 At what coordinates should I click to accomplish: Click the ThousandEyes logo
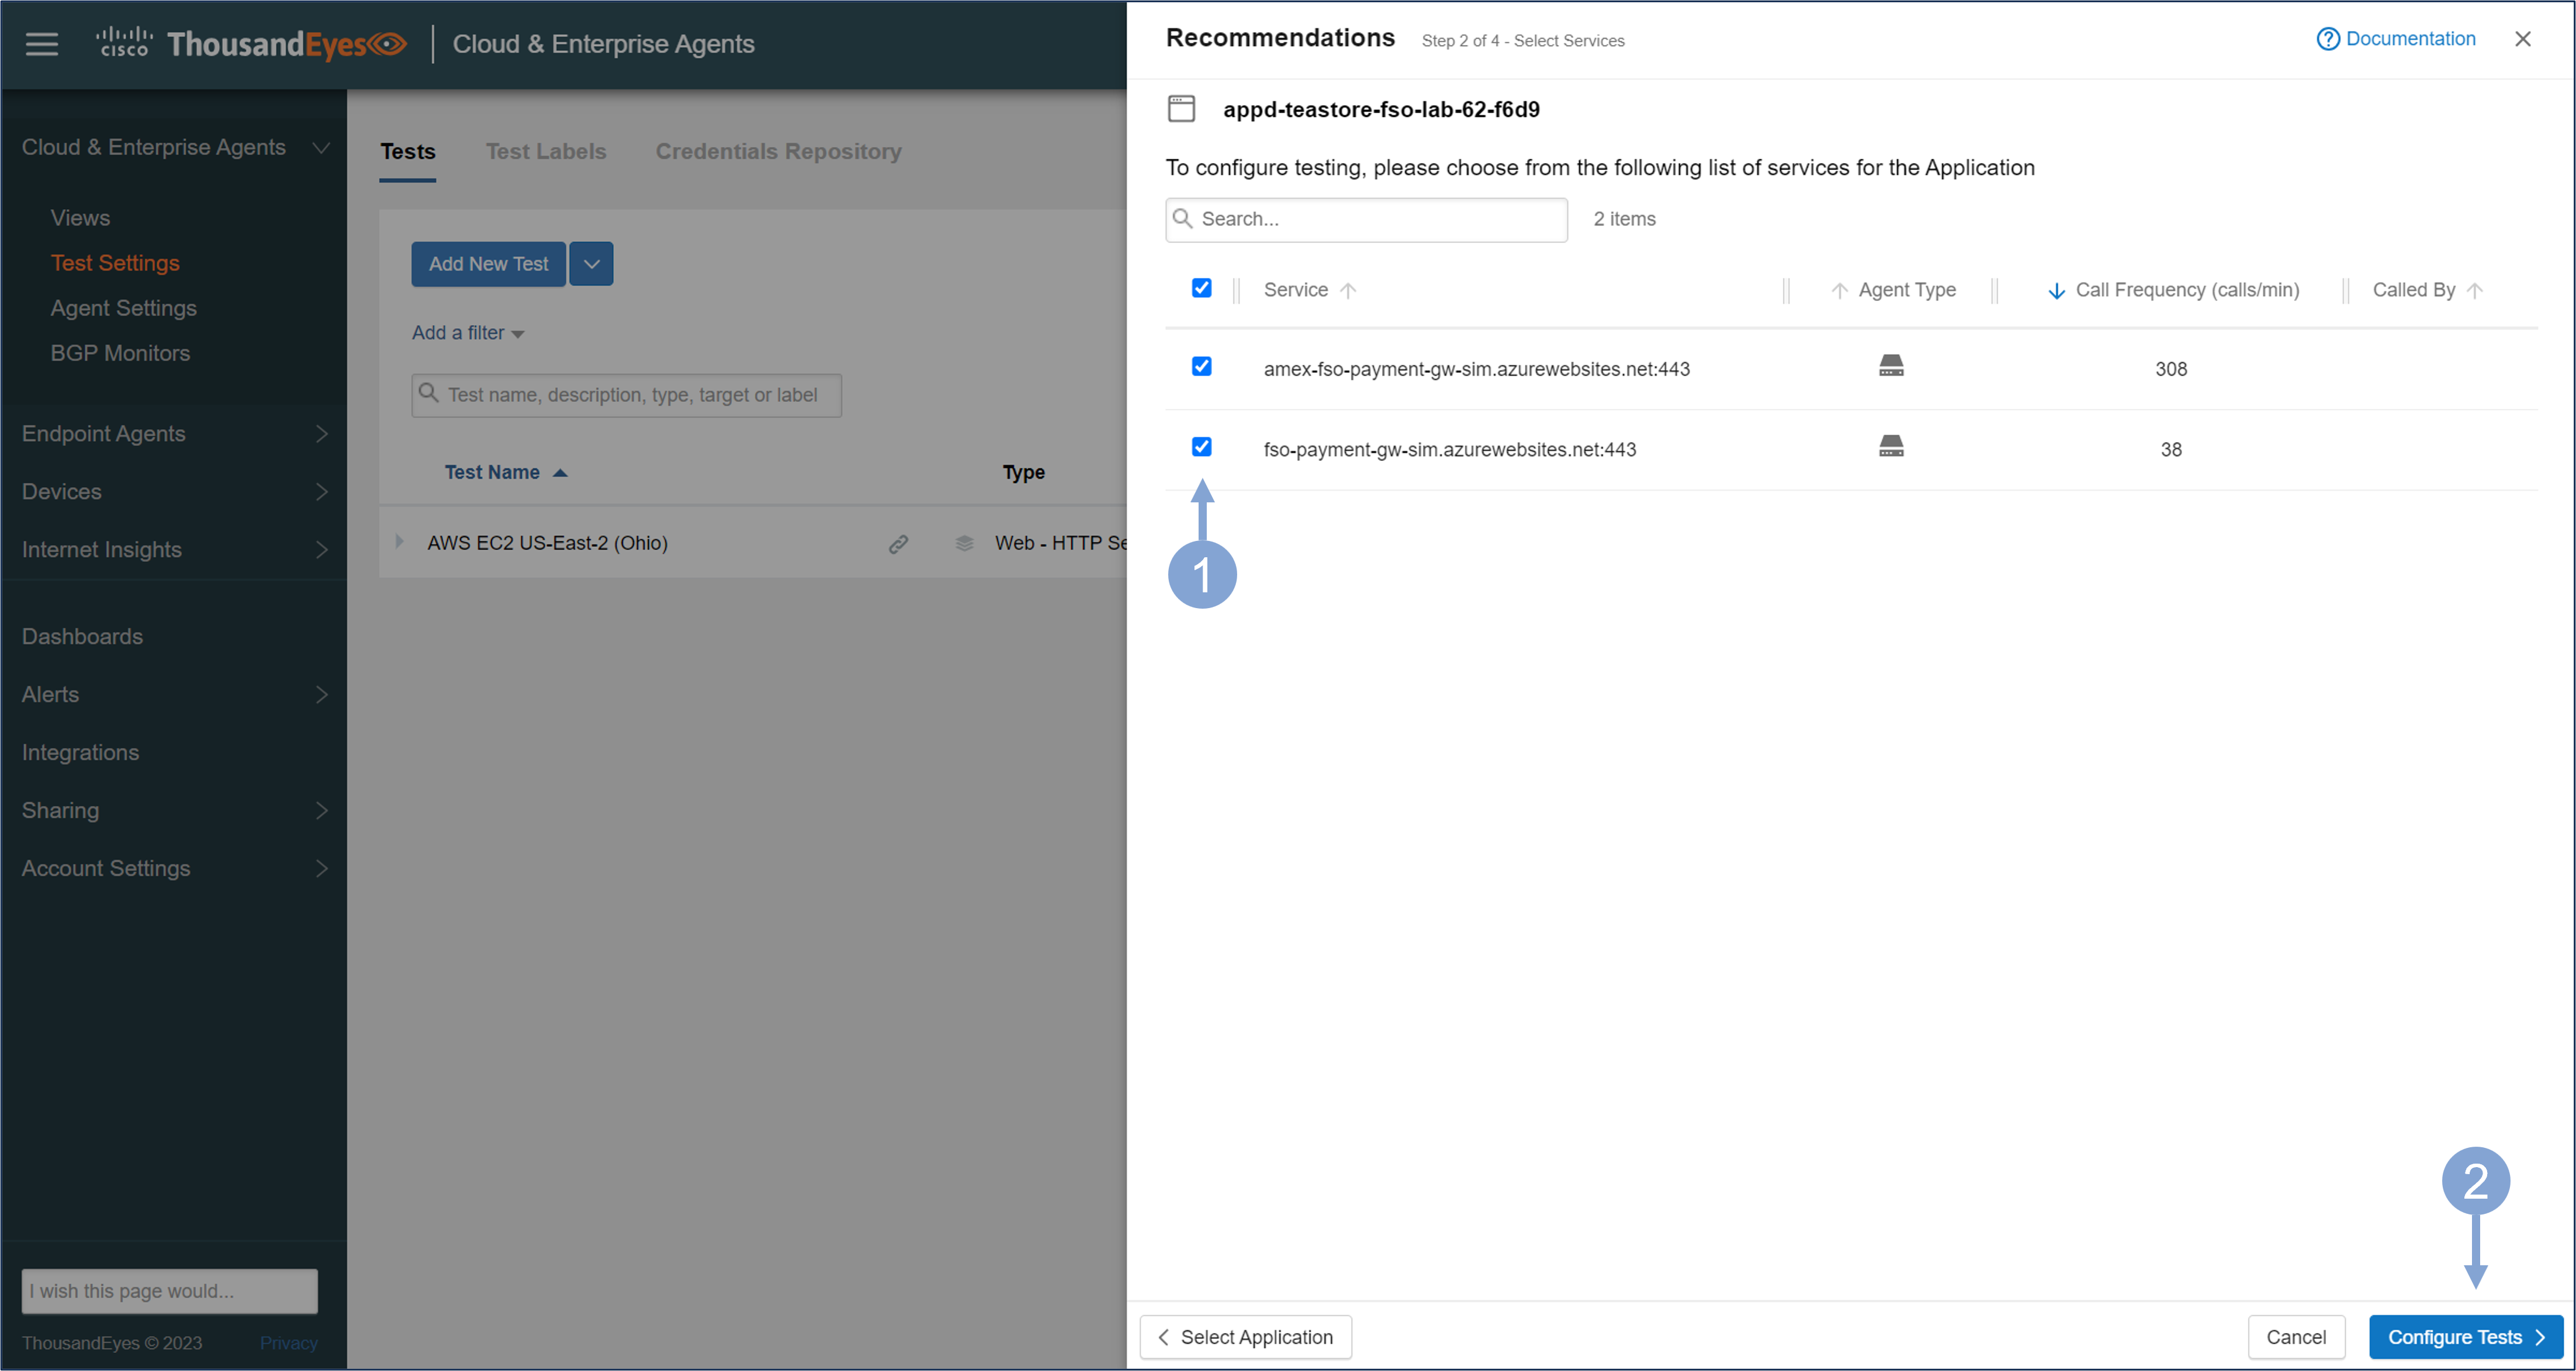[252, 44]
